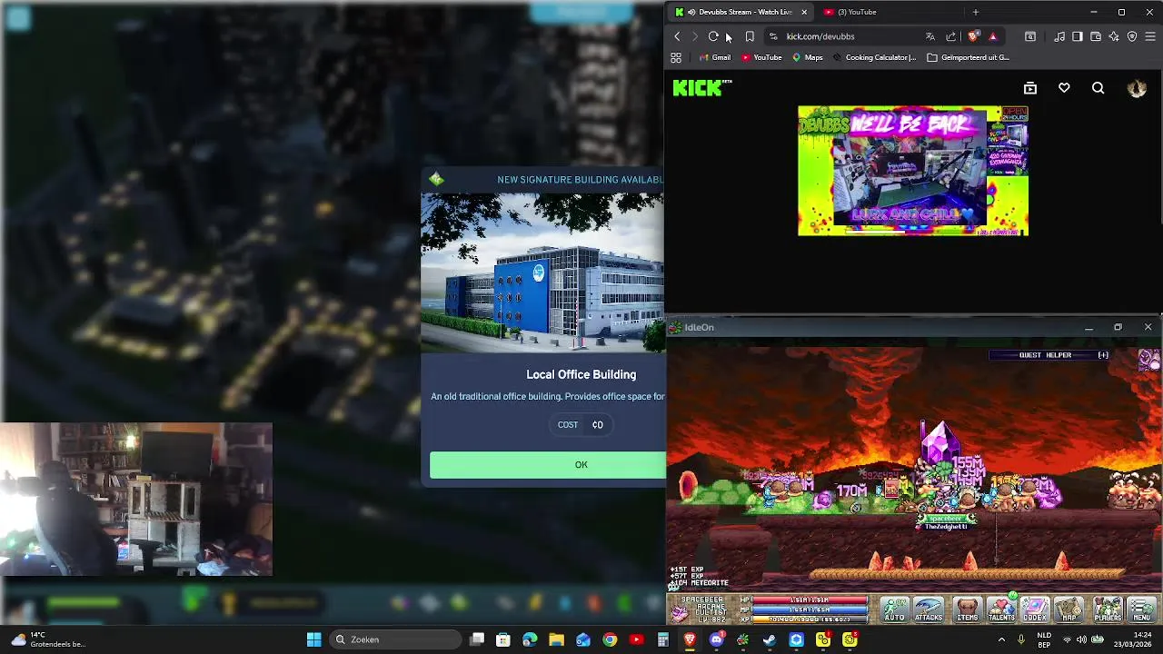Close the Devubbs Stream tab
Viewport: 1163px width, 654px height.
click(803, 12)
